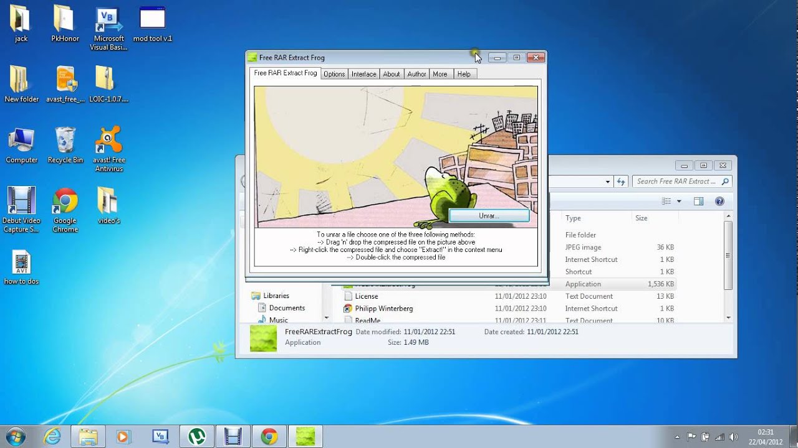This screenshot has width=798, height=448.
Task: Switch to the Options tab in Extract Frog
Action: pos(334,74)
